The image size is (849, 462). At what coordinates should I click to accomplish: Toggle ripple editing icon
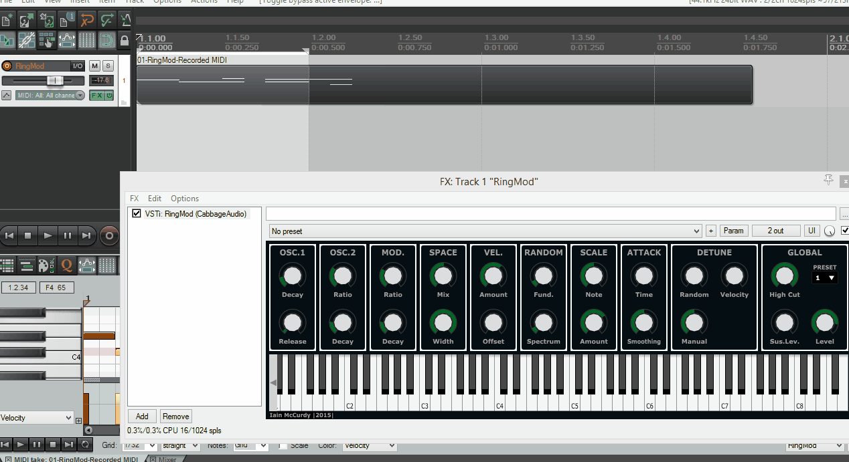point(46,40)
